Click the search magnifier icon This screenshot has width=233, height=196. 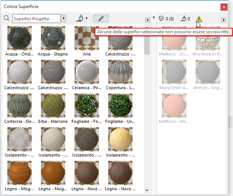6,18
